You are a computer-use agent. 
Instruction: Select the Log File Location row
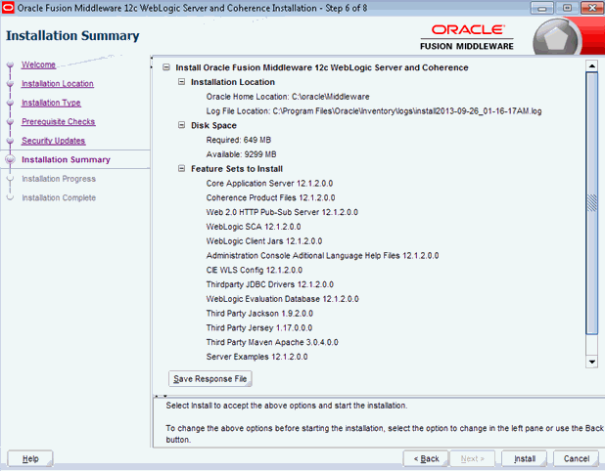click(374, 111)
